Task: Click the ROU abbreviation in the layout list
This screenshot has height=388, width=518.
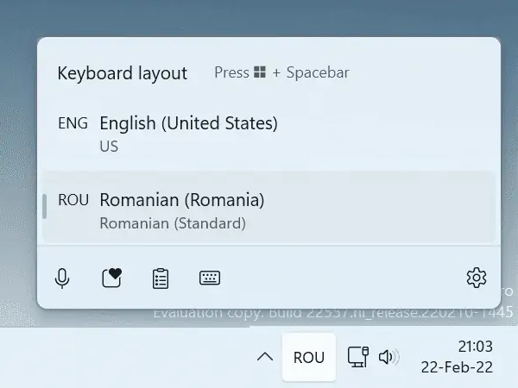Action: tap(73, 200)
